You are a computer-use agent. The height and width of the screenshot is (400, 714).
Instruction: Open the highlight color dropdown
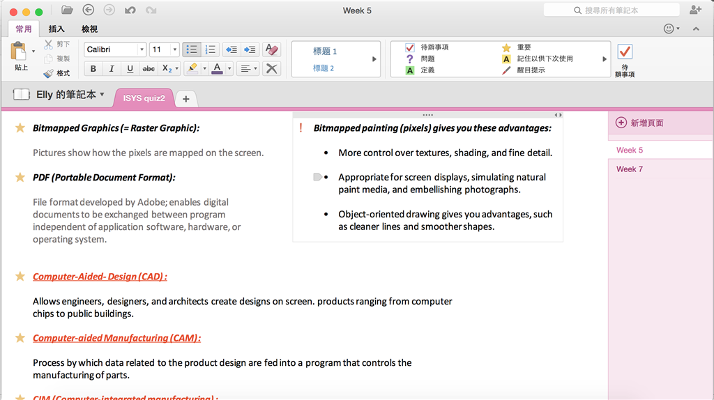204,69
